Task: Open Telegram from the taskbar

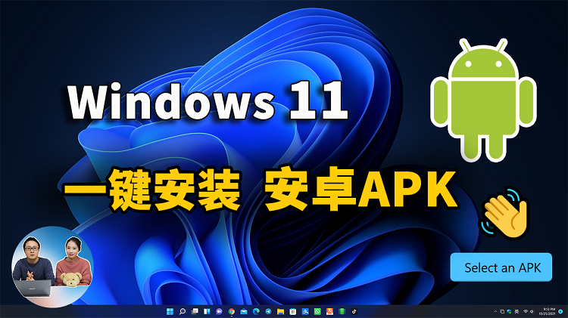Action: tap(268, 311)
